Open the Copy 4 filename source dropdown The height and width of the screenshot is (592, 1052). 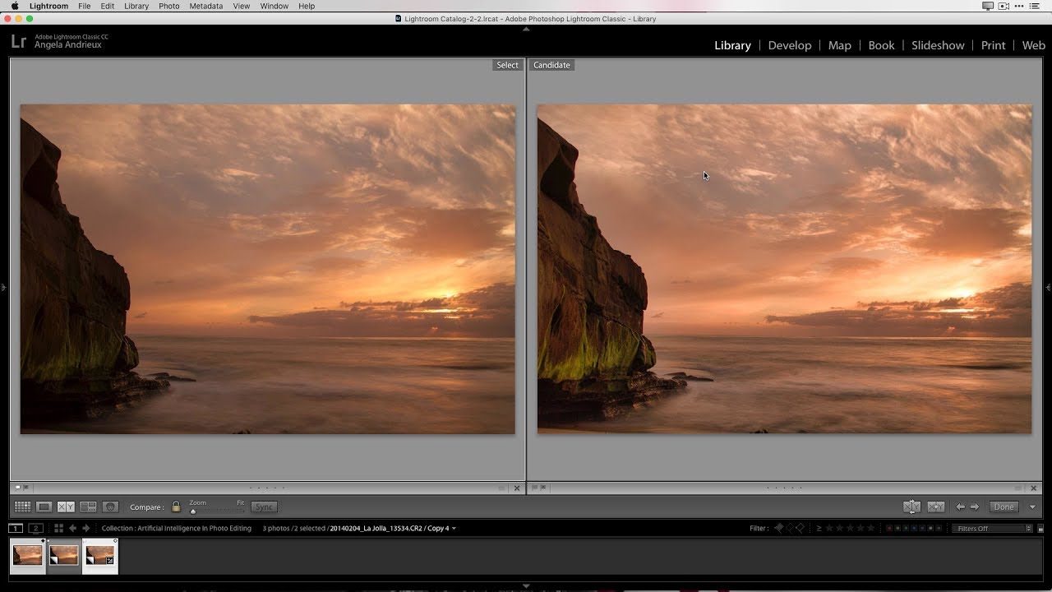454,529
